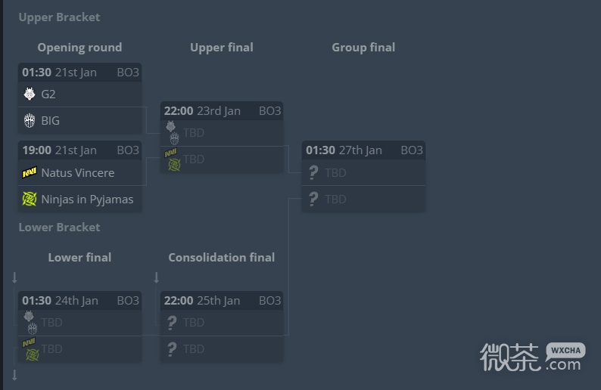Click the BIG team logo icon
Viewport: 601px width, 390px height.
(x=30, y=121)
